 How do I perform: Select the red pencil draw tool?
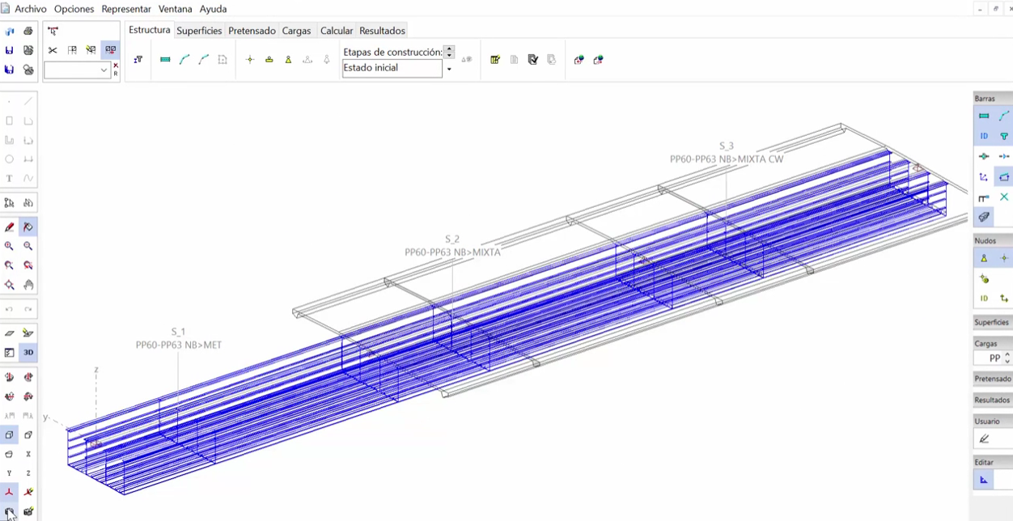pos(10,227)
